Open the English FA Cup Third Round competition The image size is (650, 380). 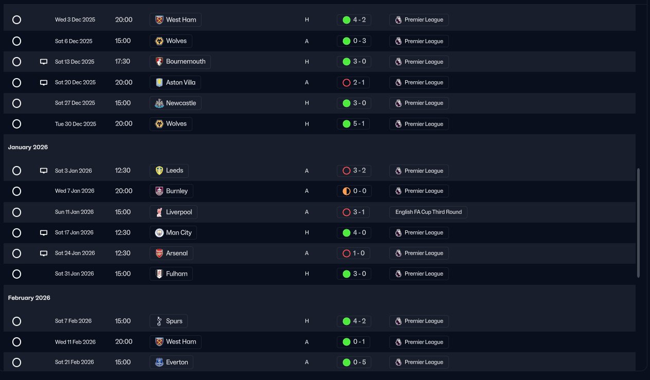(428, 212)
